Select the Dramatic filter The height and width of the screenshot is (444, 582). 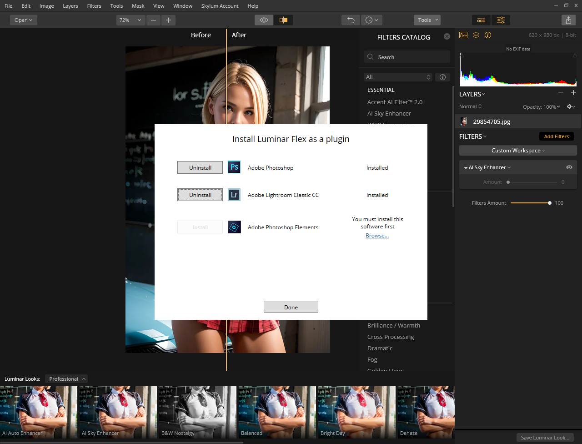coord(380,348)
